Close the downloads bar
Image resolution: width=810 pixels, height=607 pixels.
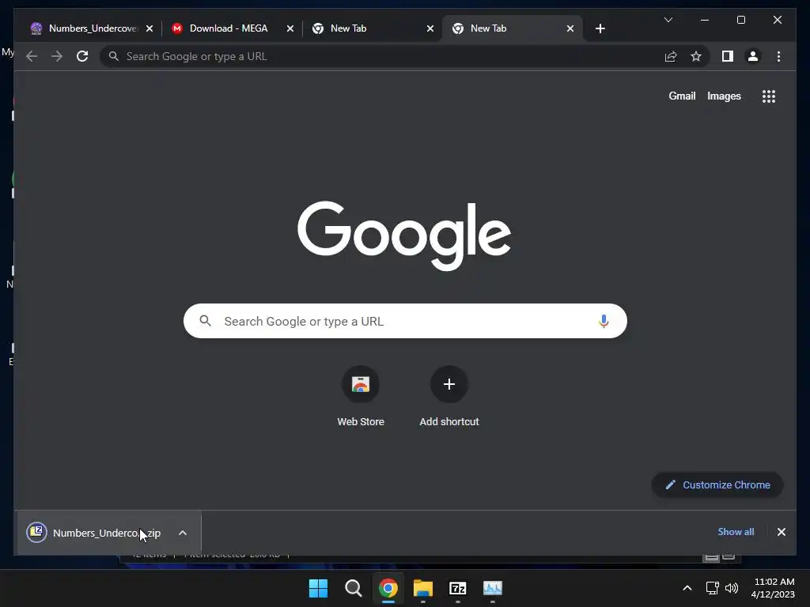(x=781, y=532)
